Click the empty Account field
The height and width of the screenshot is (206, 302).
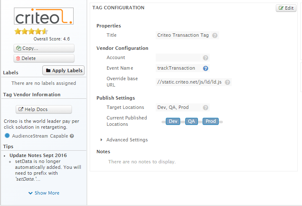pos(178,58)
